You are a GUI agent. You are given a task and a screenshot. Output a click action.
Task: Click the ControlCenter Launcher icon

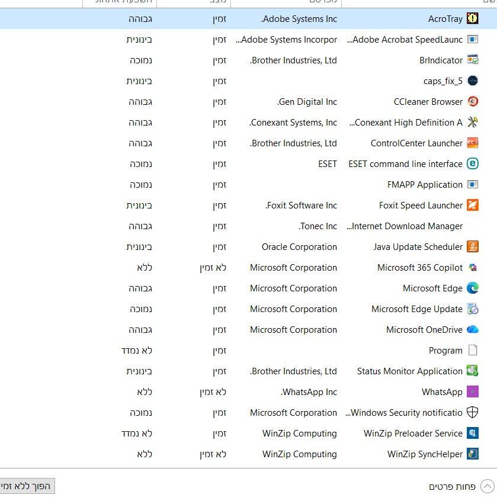coord(472,143)
